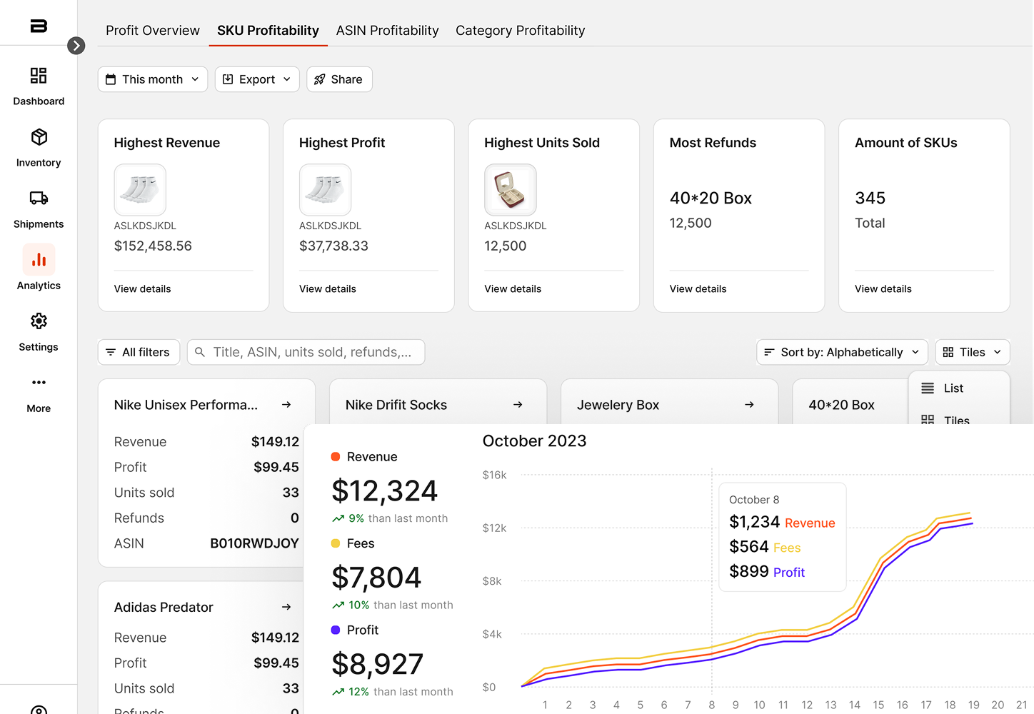
Task: Select the Analytics bar chart icon
Action: tap(39, 260)
